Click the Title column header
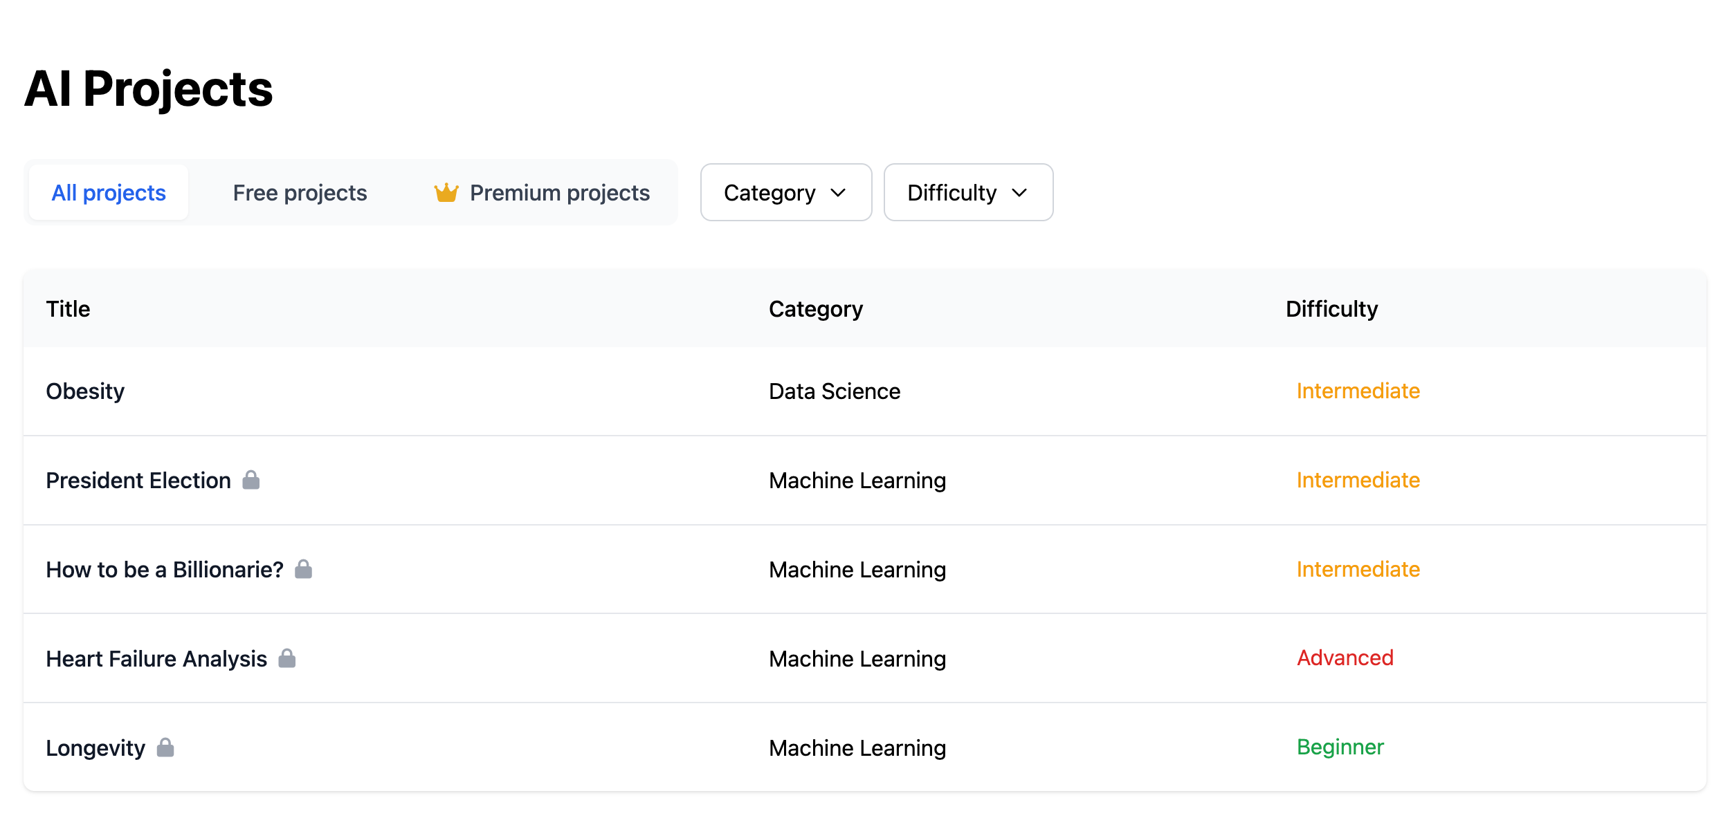1730x827 pixels. [68, 309]
